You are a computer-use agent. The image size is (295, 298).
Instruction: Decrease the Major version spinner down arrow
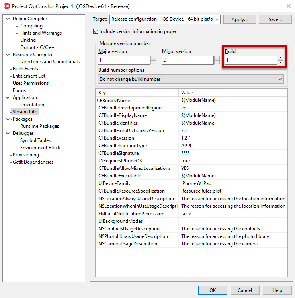153,62
